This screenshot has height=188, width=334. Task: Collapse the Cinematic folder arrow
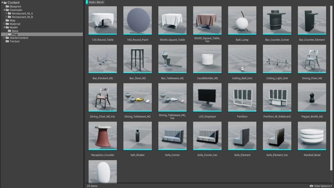point(4,10)
